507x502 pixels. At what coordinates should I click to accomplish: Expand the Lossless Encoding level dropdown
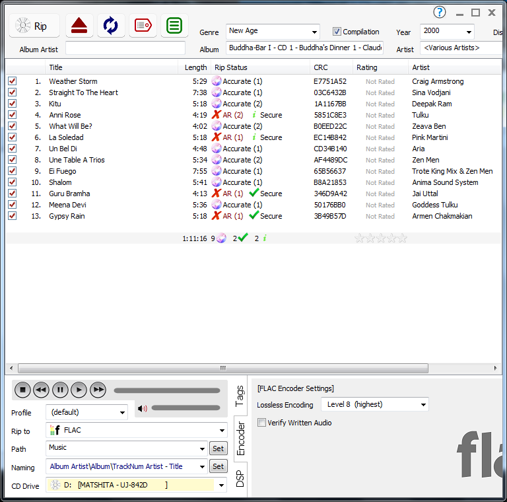pos(422,404)
